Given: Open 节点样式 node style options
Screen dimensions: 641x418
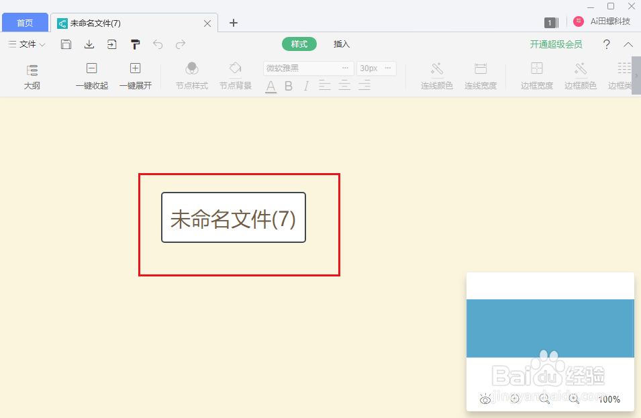Looking at the screenshot, I should pos(192,76).
